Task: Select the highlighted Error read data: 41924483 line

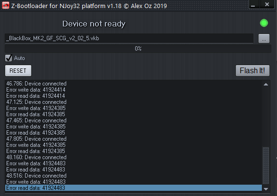Action: click(133, 188)
